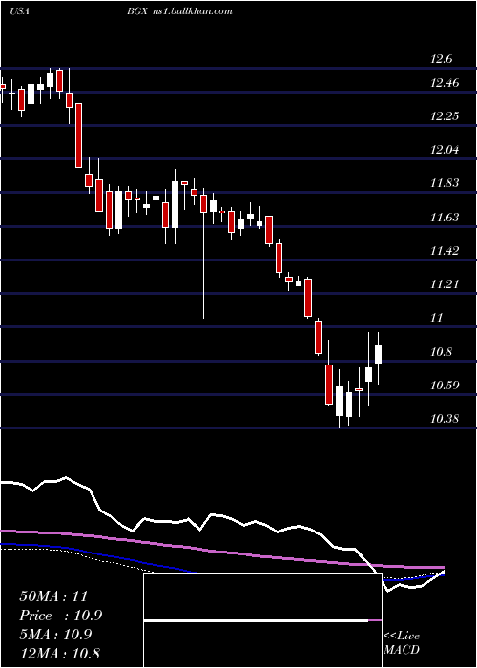This screenshot has width=477, height=668.
Task: Click inside the MACD histogram box
Action: (x=262, y=620)
